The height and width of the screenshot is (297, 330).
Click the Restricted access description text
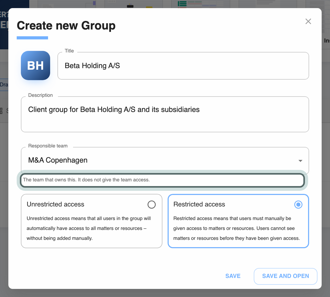(x=237, y=228)
